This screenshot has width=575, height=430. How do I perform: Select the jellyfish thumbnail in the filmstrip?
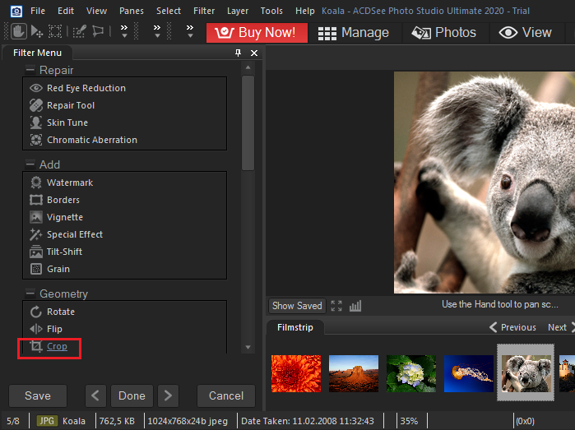(469, 373)
